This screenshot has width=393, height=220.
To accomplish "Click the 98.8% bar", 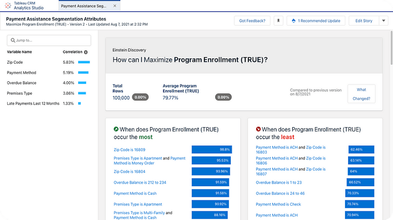I will click(212, 150).
